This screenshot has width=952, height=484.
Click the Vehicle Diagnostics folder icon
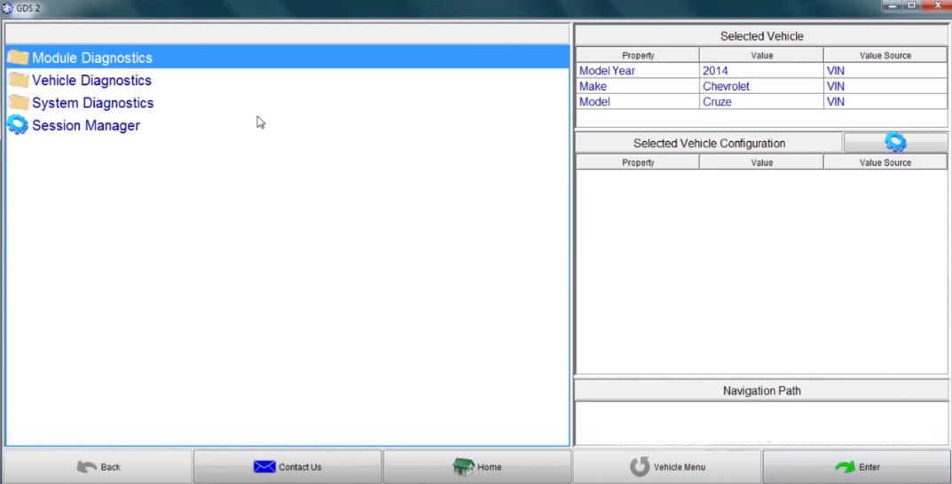(19, 80)
